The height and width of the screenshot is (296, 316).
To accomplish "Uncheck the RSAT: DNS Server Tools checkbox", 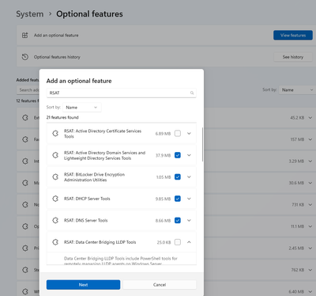I will pyautogui.click(x=178, y=220).
